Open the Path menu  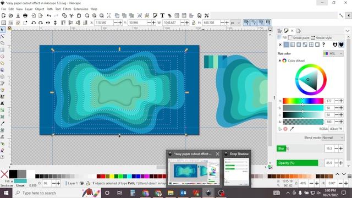point(50,9)
